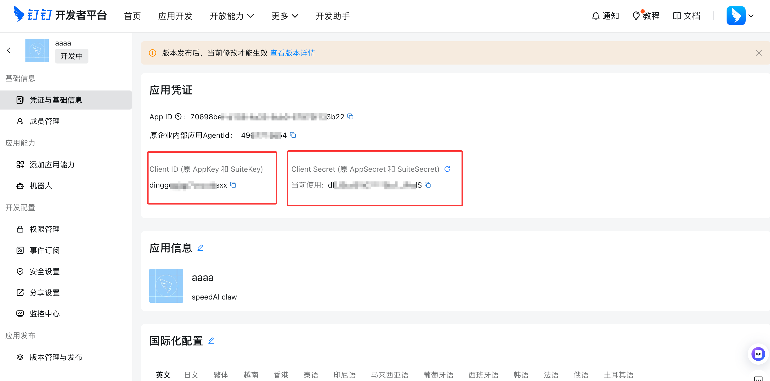Copy the Client Secret value

click(x=428, y=185)
